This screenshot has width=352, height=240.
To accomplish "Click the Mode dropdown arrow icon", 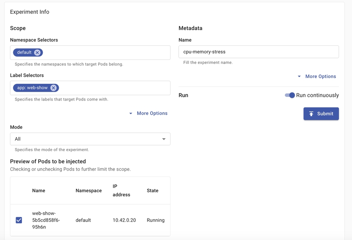I will 164,139.
